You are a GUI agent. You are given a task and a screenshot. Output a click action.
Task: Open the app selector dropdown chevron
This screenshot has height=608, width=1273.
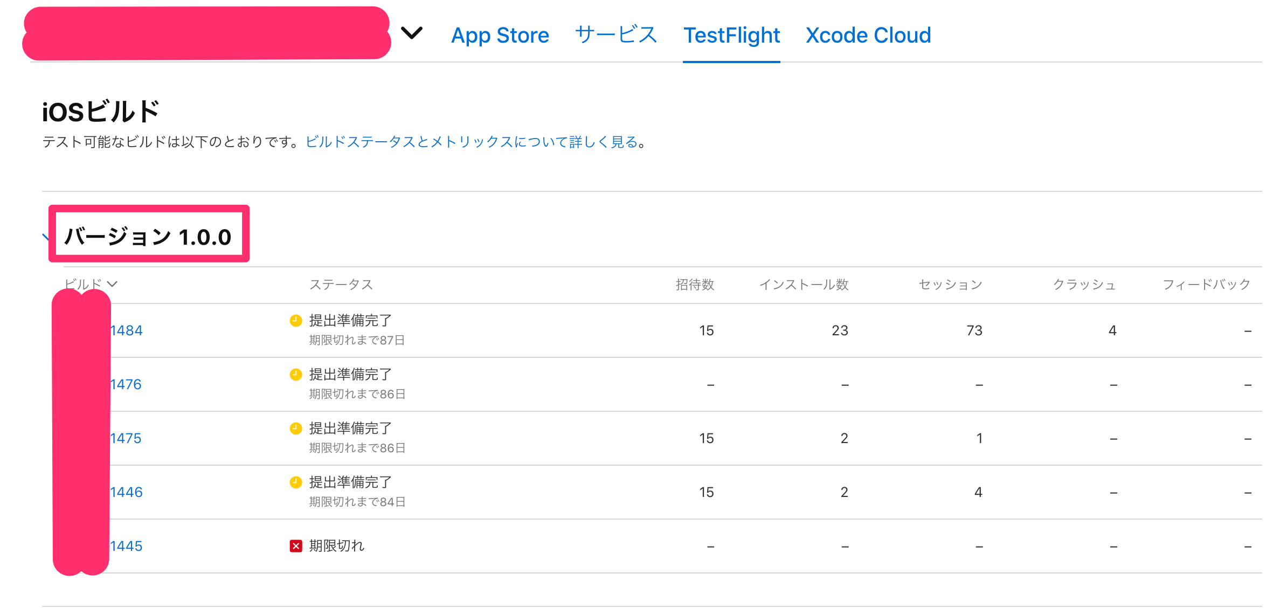pos(412,33)
